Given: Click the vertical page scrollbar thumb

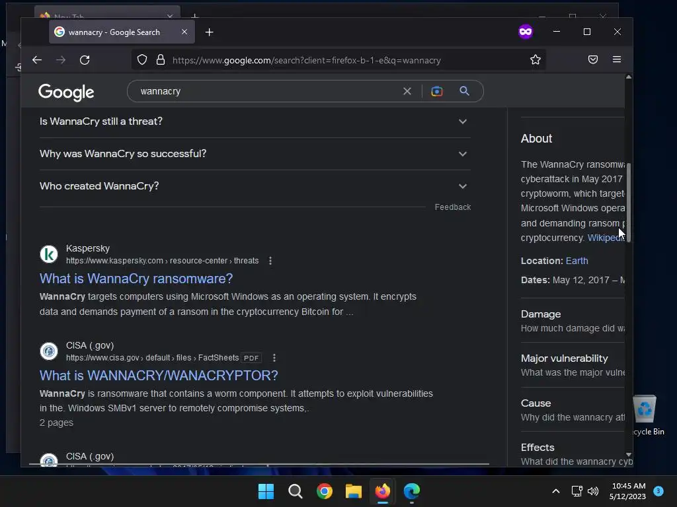Looking at the screenshot, I should [x=629, y=203].
